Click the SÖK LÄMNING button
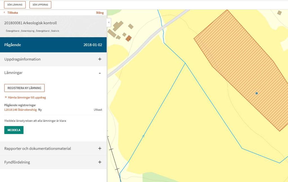 click(x=15, y=5)
